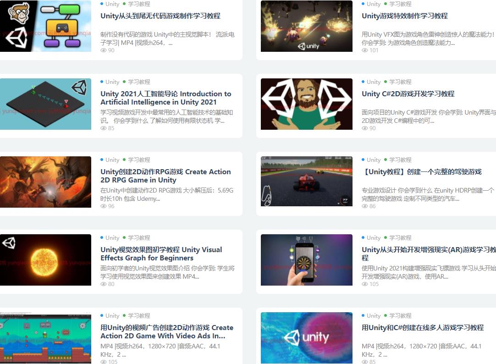Click 学习教程 tag on 在线多人游戏 card
Screen dimensions: 496x364
click(400, 315)
